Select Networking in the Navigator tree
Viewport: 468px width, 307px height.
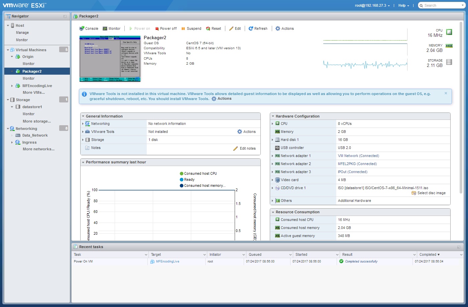tap(26, 129)
